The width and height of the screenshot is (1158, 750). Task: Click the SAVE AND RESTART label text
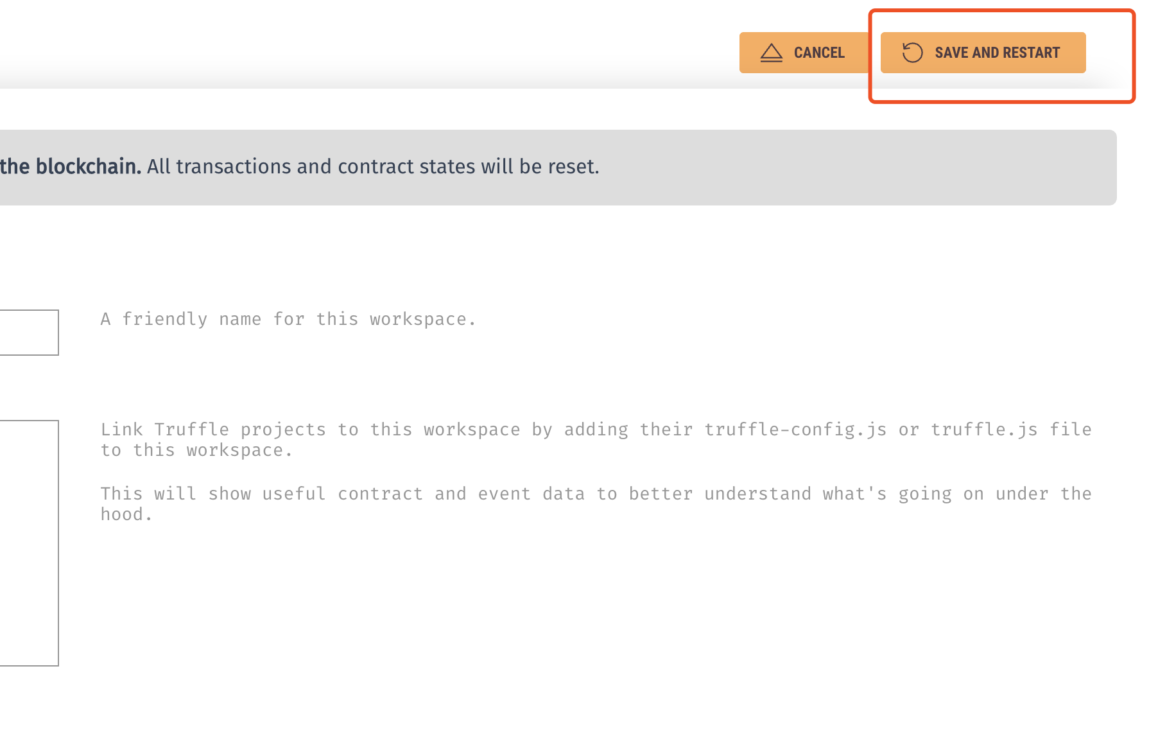[998, 53]
